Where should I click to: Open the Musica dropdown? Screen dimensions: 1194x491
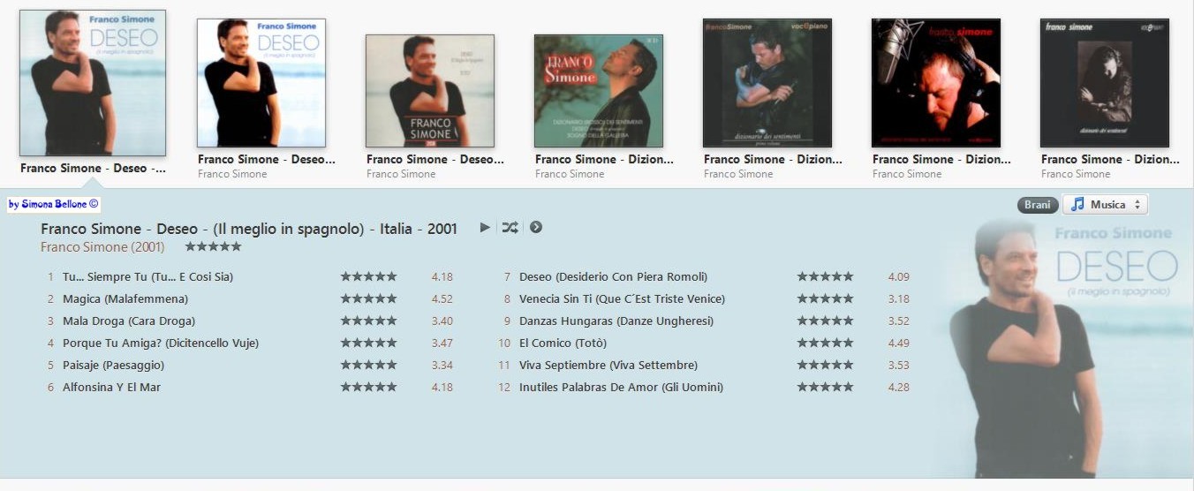point(1105,204)
